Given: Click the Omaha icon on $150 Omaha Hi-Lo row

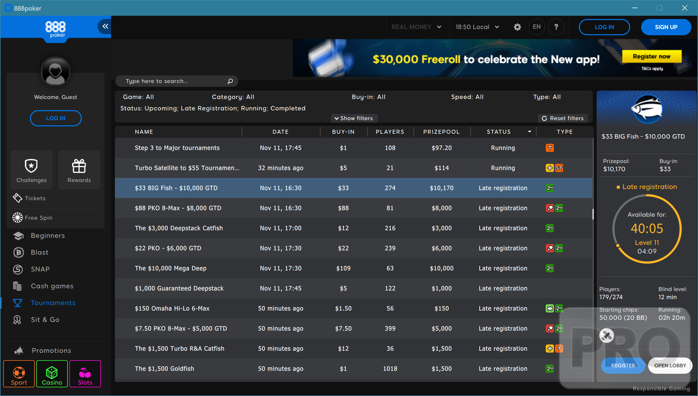Looking at the screenshot, I should coord(550,308).
